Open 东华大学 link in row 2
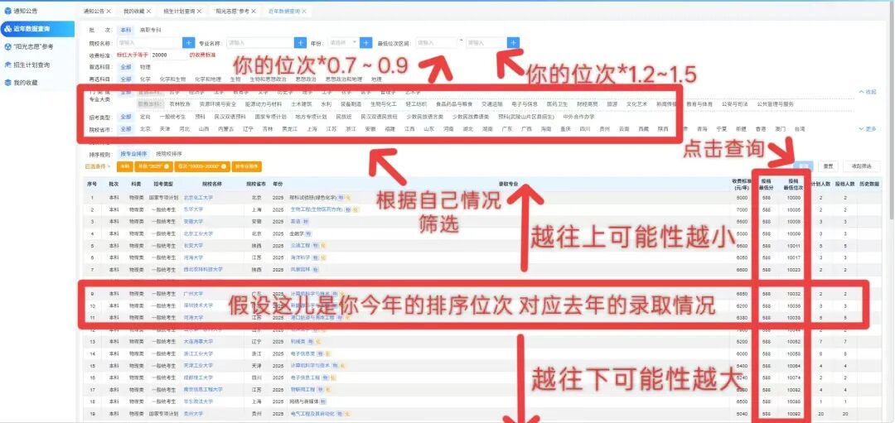The image size is (895, 423). point(193,209)
